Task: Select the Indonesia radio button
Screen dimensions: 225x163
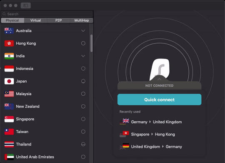Action: pos(83,69)
